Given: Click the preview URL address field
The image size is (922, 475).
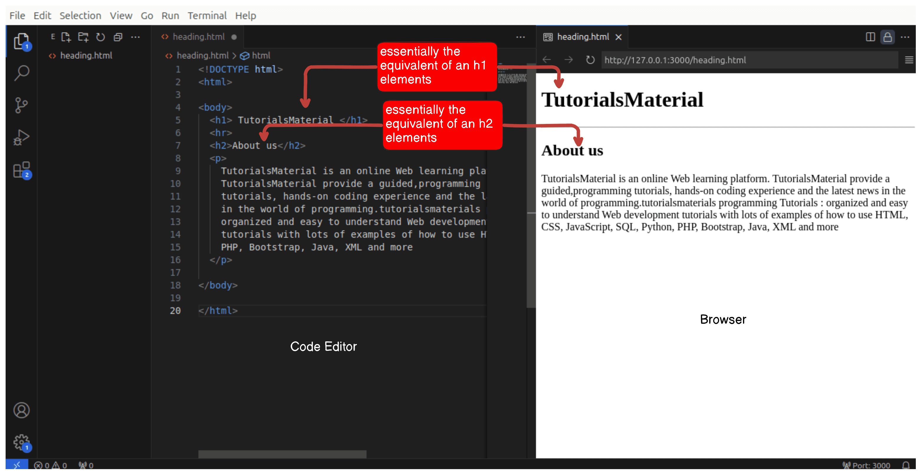Looking at the screenshot, I should tap(750, 60).
